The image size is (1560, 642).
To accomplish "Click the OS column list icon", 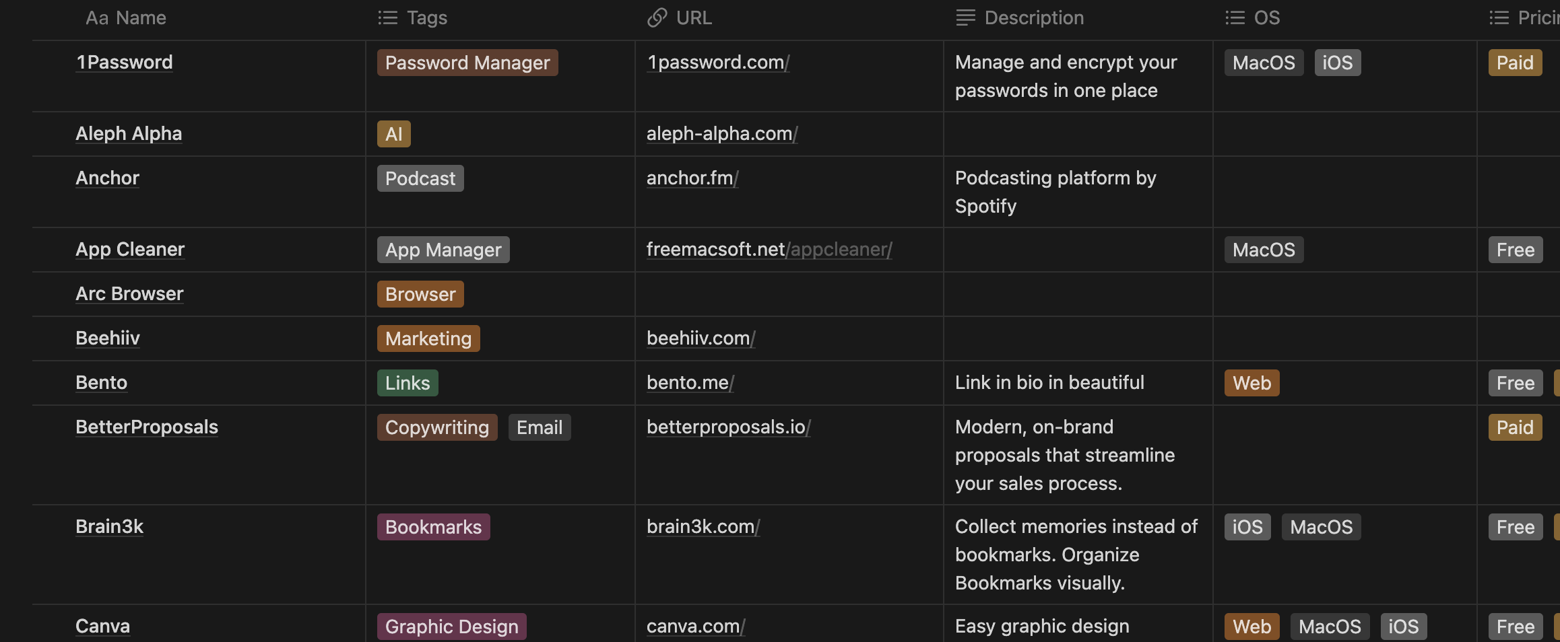I will point(1235,17).
